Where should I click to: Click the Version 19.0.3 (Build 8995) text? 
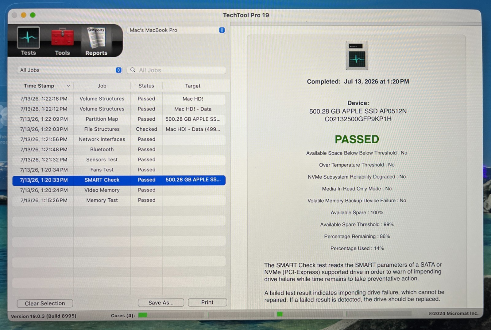[44, 316]
